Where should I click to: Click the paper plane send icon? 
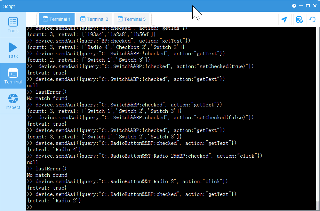[284, 20]
